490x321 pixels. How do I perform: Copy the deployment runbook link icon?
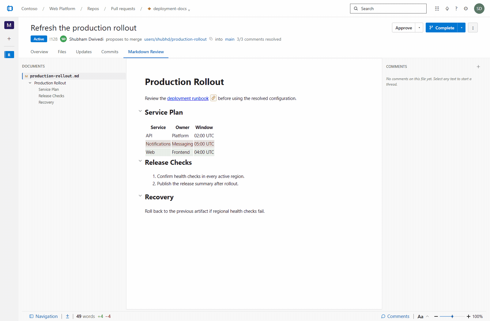pos(213,98)
